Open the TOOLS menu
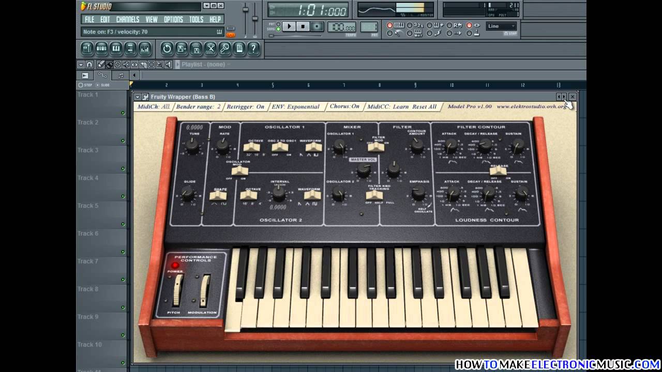 [x=196, y=20]
